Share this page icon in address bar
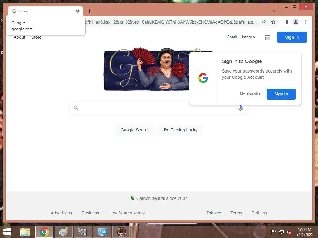This screenshot has width=318, height=238. pyautogui.click(x=263, y=22)
